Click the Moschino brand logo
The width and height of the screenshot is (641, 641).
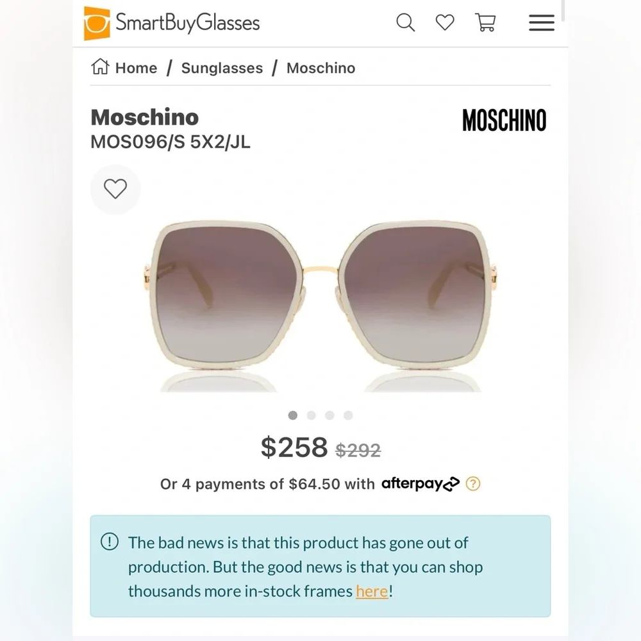504,121
